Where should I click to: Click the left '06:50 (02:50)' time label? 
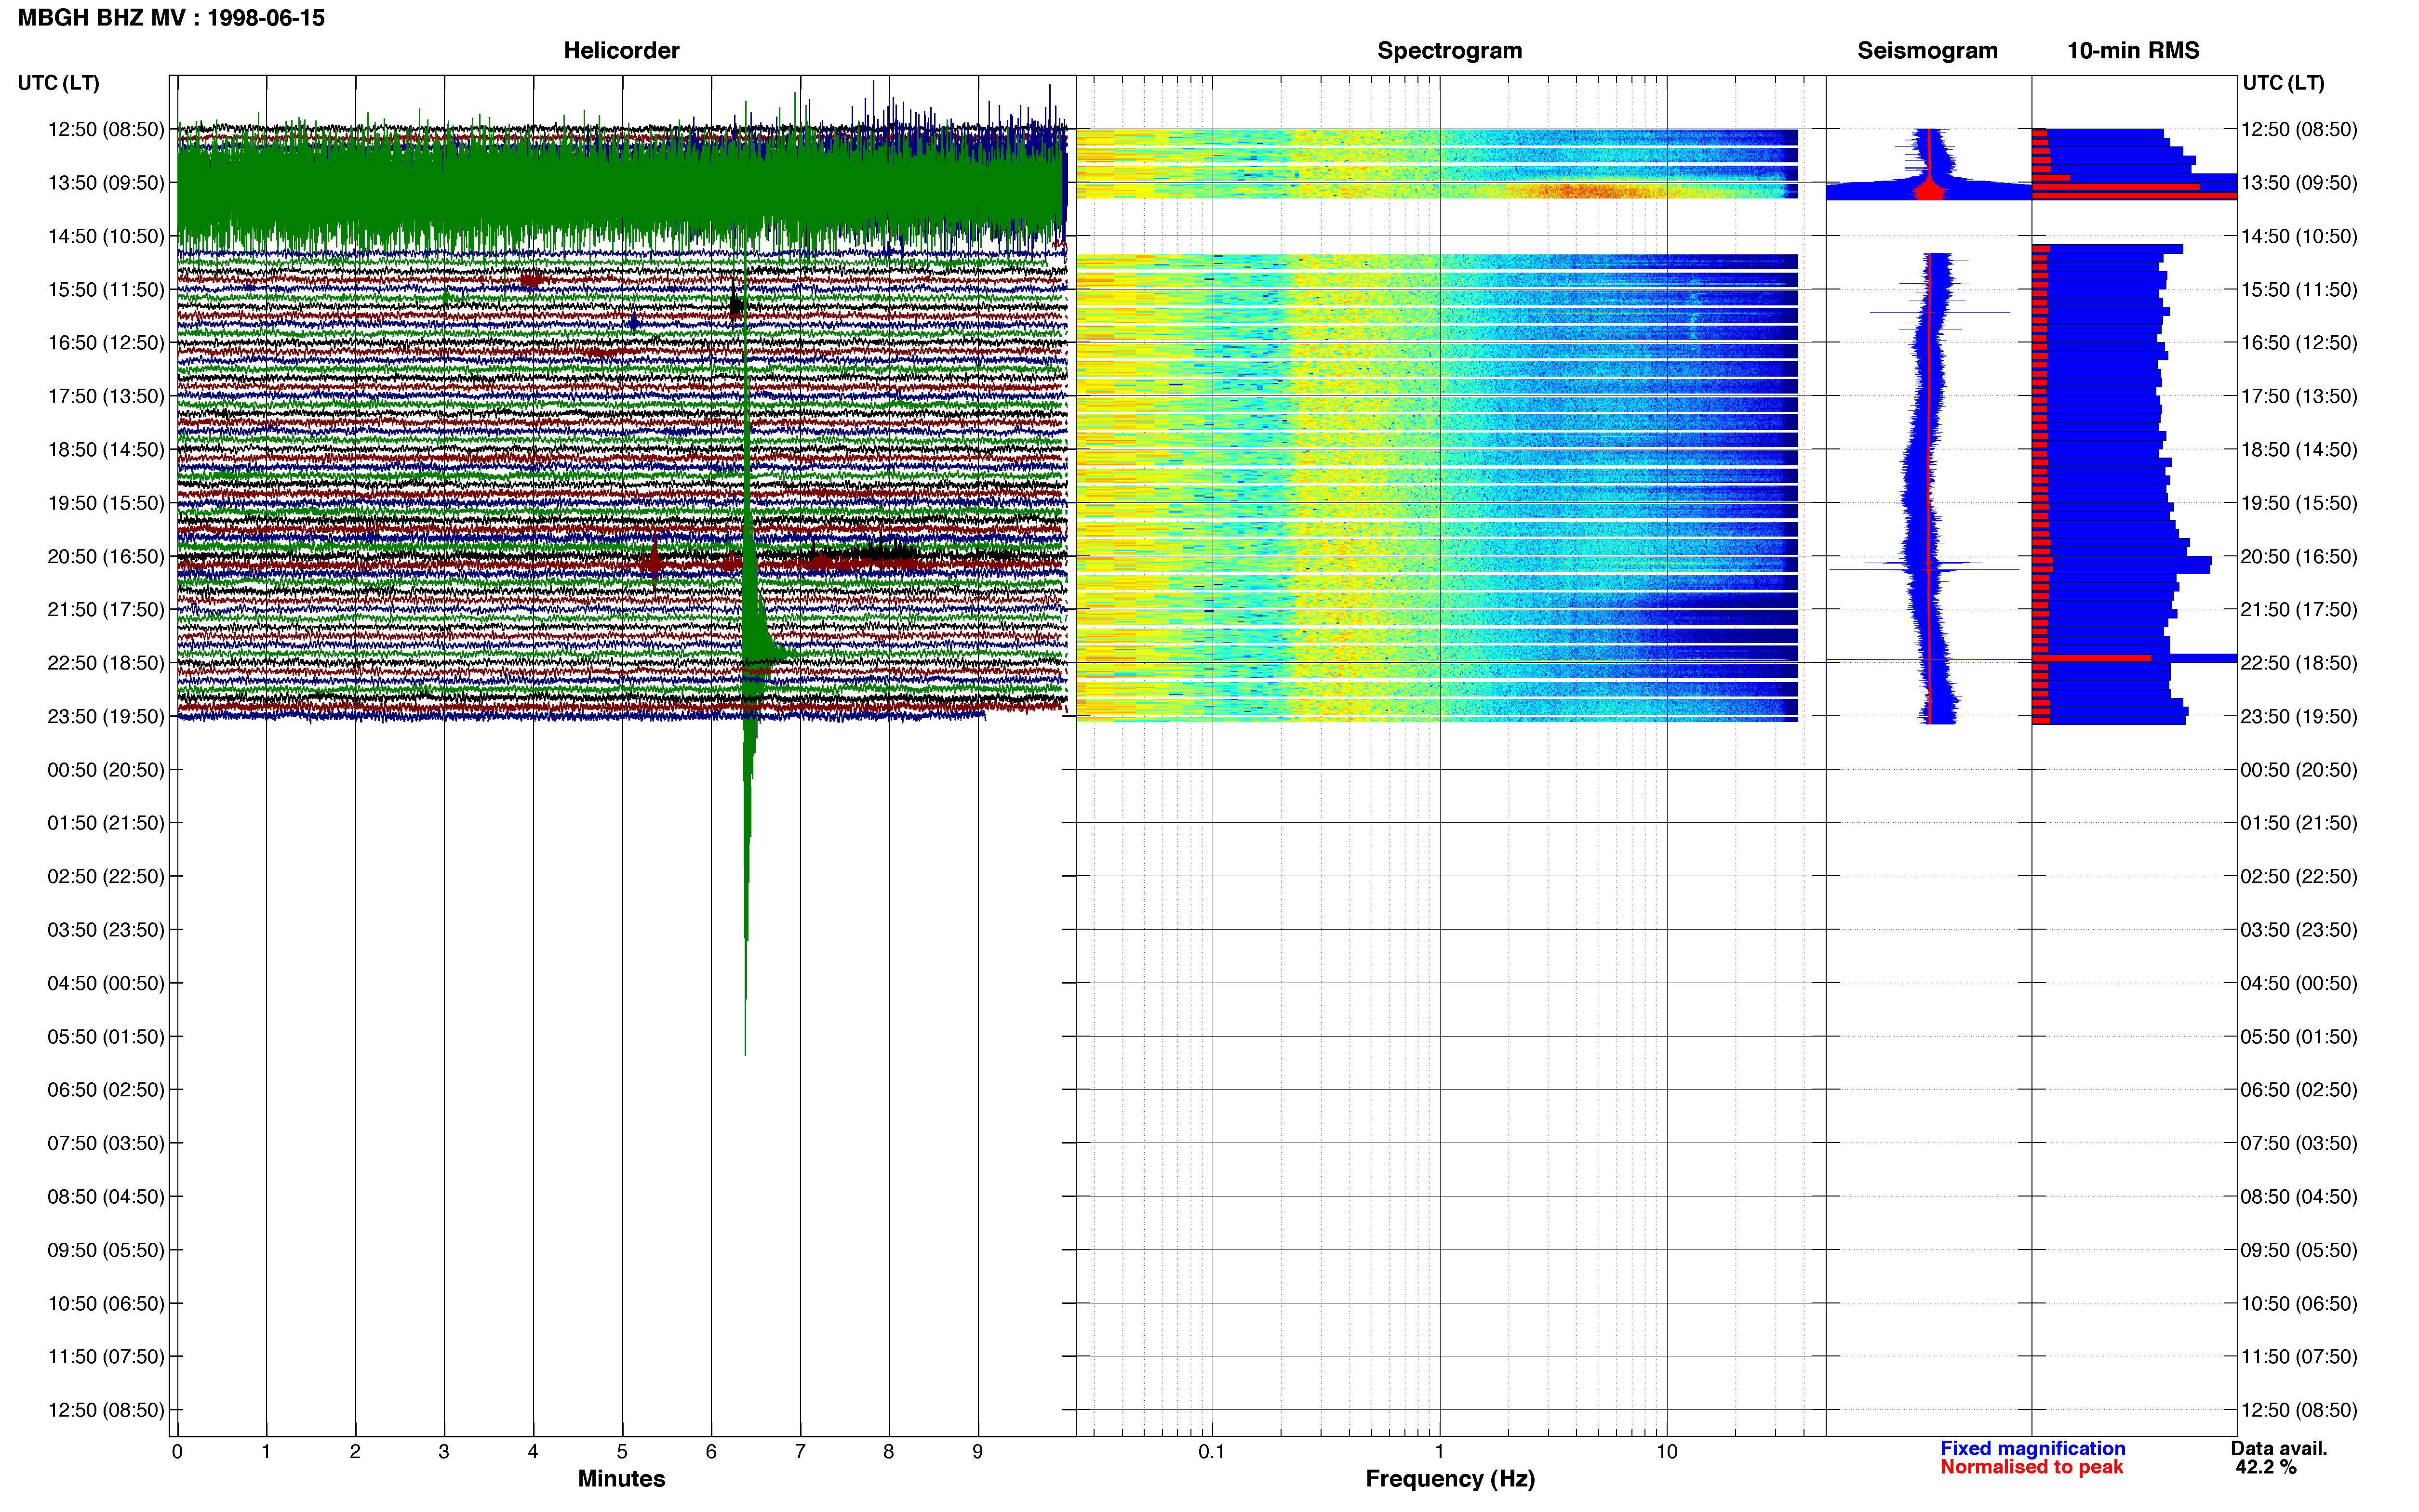click(x=106, y=1090)
